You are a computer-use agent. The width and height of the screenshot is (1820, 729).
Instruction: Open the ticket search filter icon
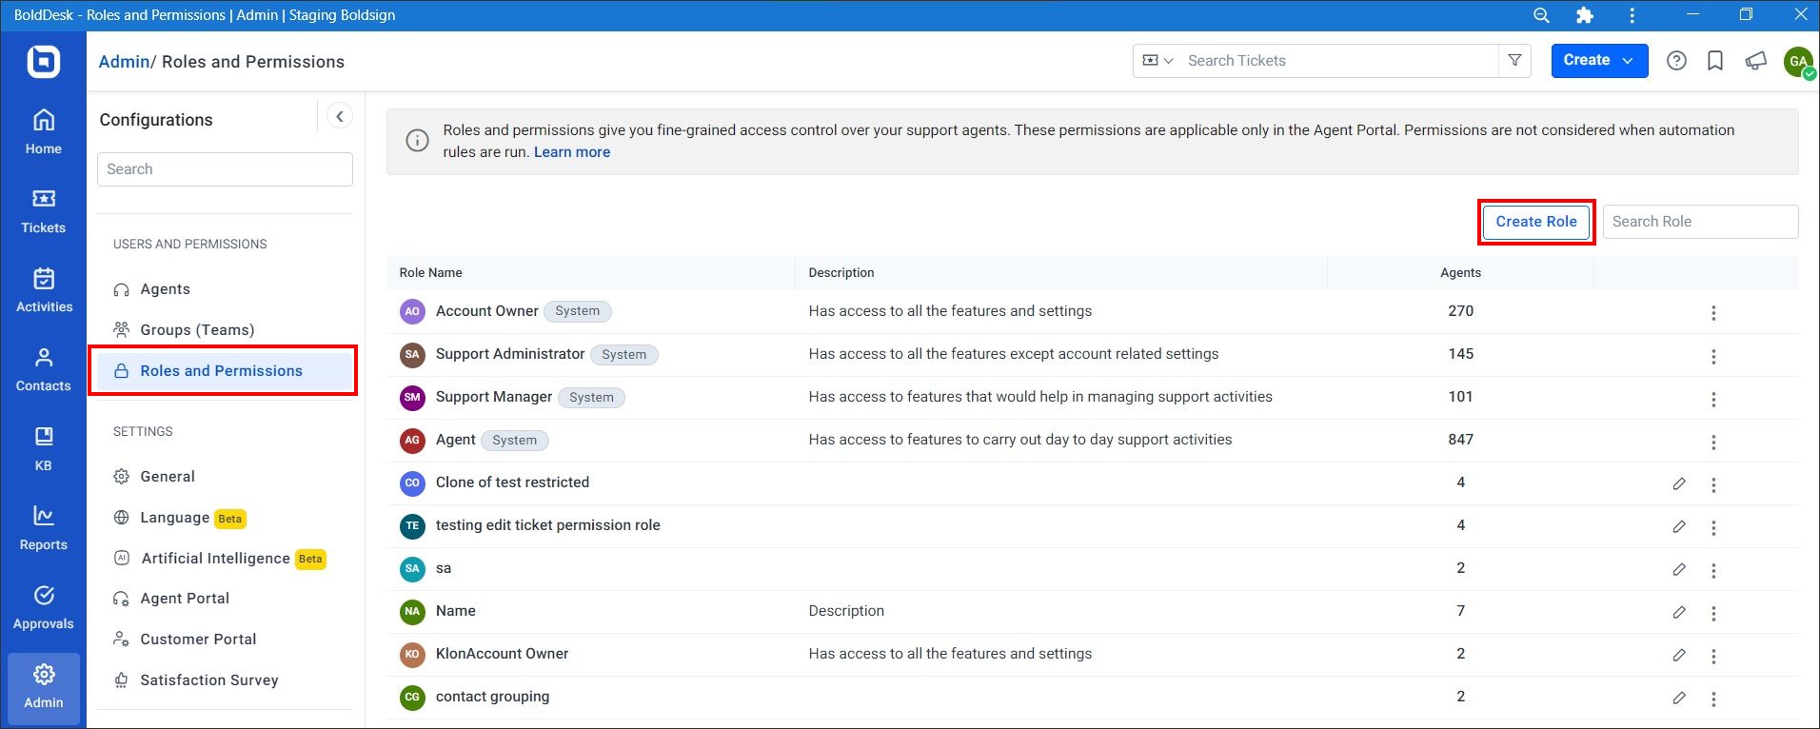coord(1514,60)
